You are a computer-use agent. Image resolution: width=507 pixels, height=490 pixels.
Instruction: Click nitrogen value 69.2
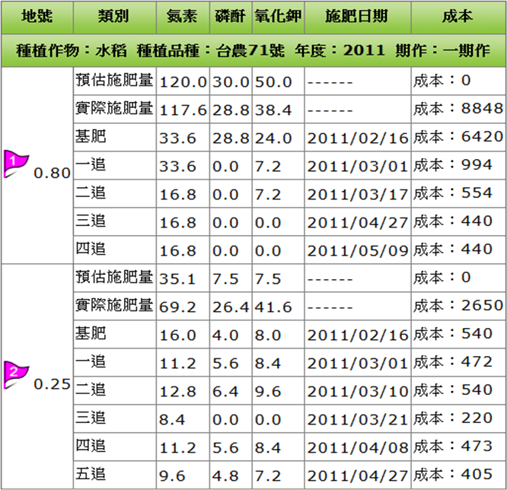[x=177, y=307]
